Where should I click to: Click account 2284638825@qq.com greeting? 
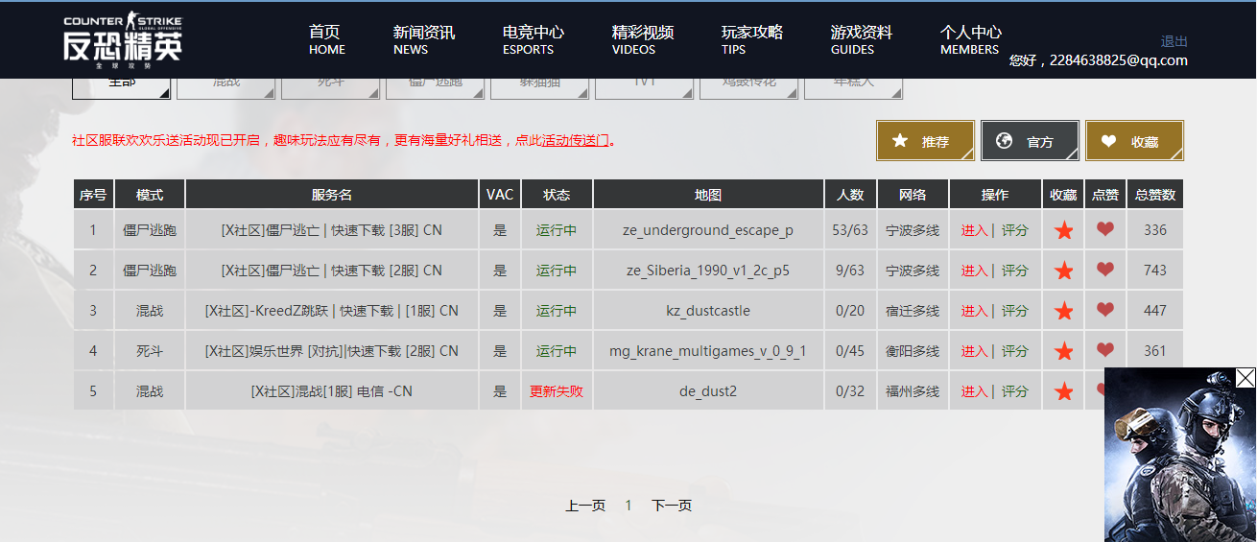pos(1098,60)
